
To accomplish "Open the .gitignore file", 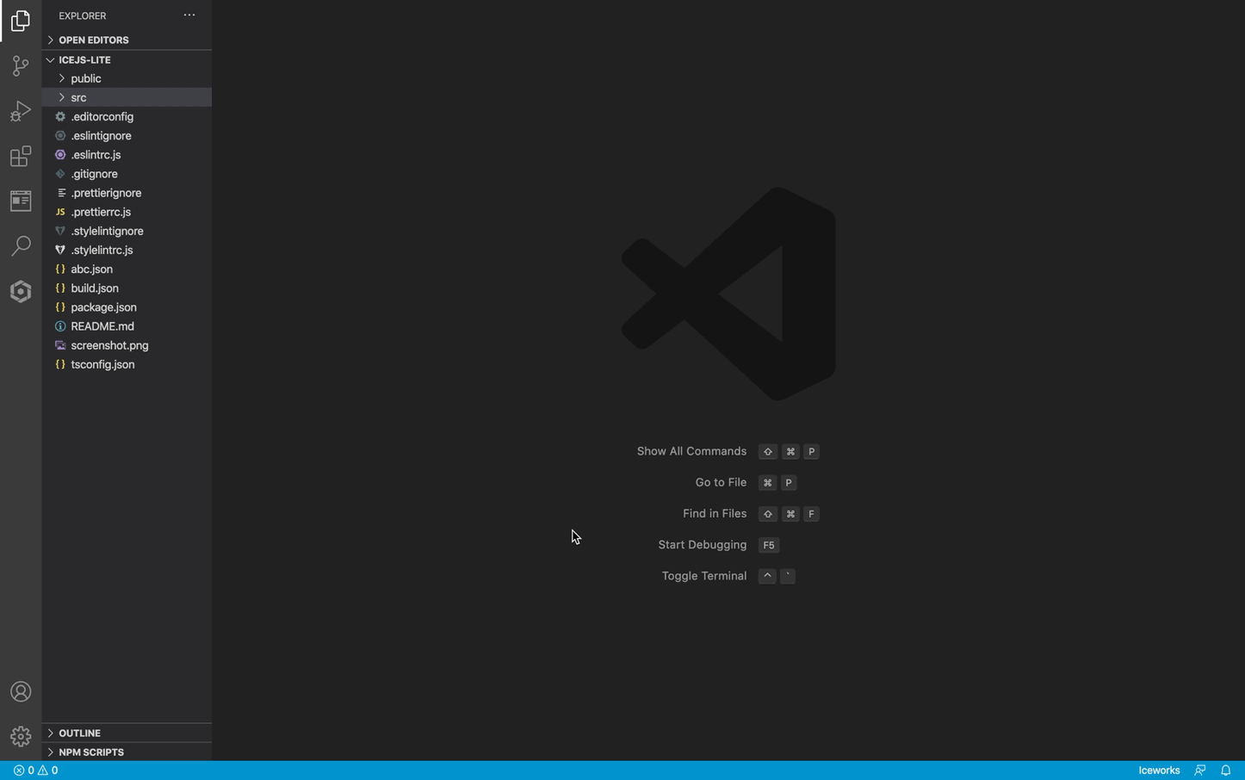I will click(x=127, y=174).
